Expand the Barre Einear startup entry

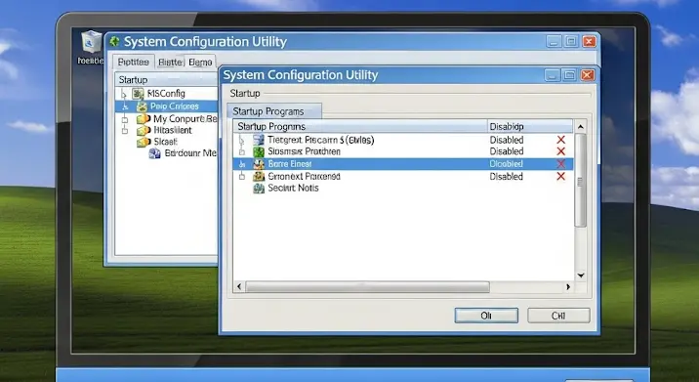tap(241, 164)
